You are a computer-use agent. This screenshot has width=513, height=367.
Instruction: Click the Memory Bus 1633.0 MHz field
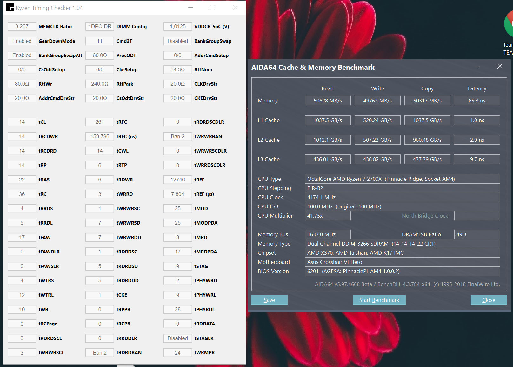[328, 234]
